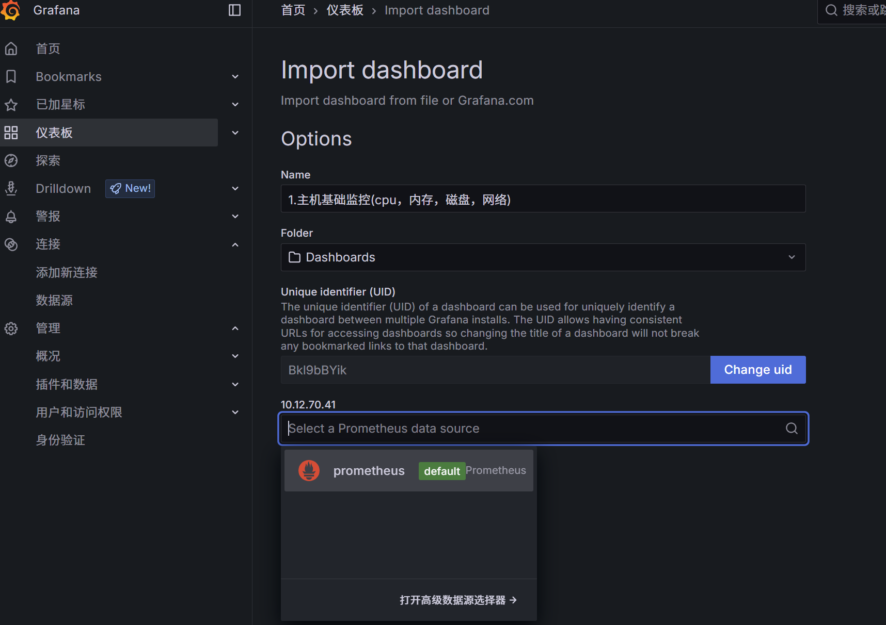Open Drilldown in the sidebar

[63, 189]
